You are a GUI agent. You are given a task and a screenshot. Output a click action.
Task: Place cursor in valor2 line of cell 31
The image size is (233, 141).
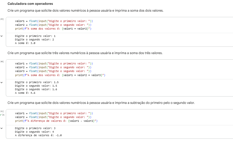click(53, 117)
